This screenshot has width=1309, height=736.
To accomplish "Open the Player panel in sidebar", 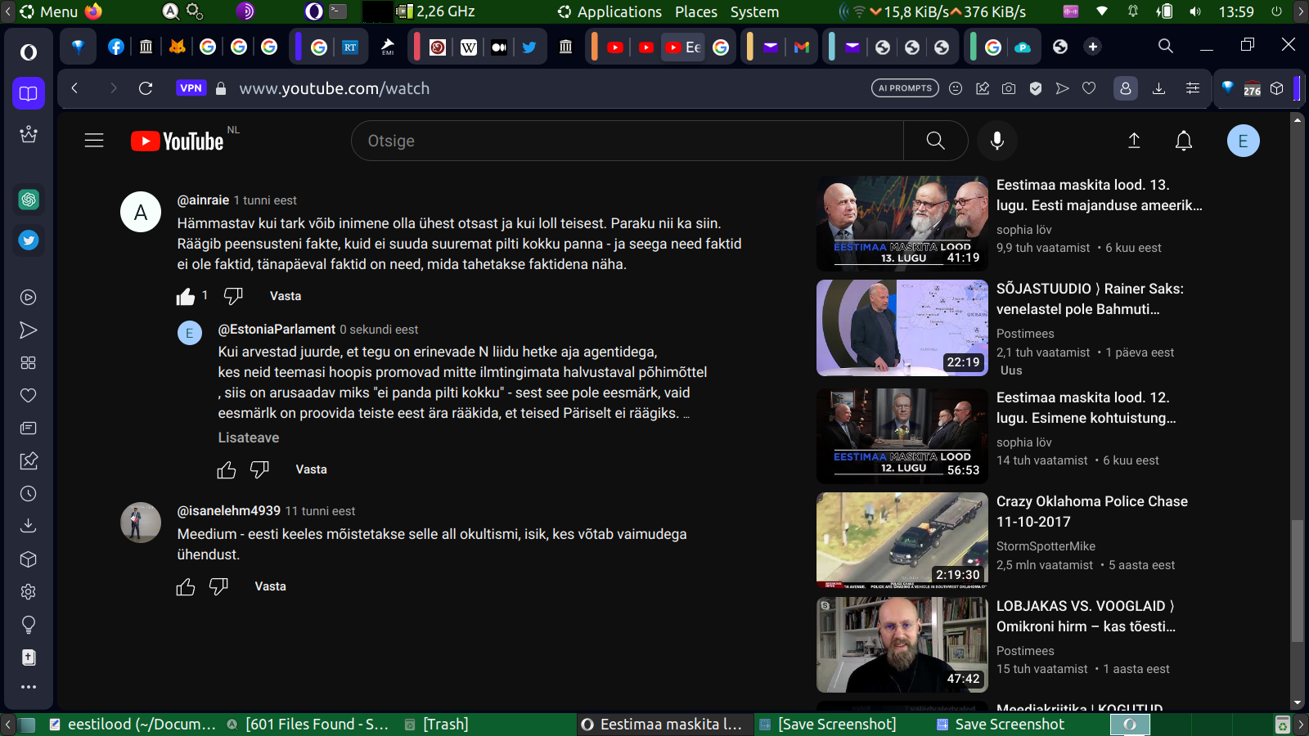I will click(29, 298).
